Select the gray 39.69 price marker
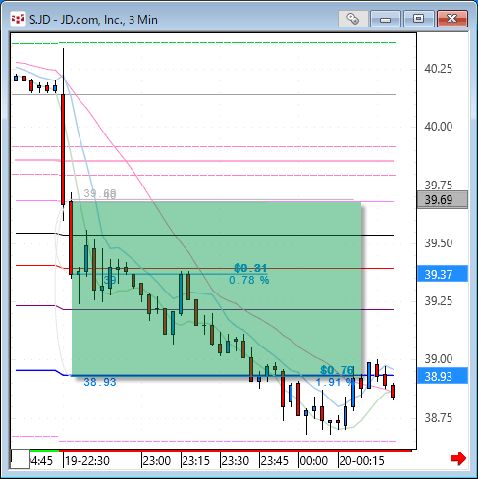The image size is (478, 479). (x=443, y=200)
